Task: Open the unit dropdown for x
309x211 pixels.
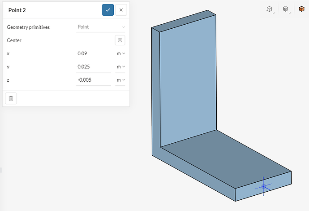Action: coord(120,53)
